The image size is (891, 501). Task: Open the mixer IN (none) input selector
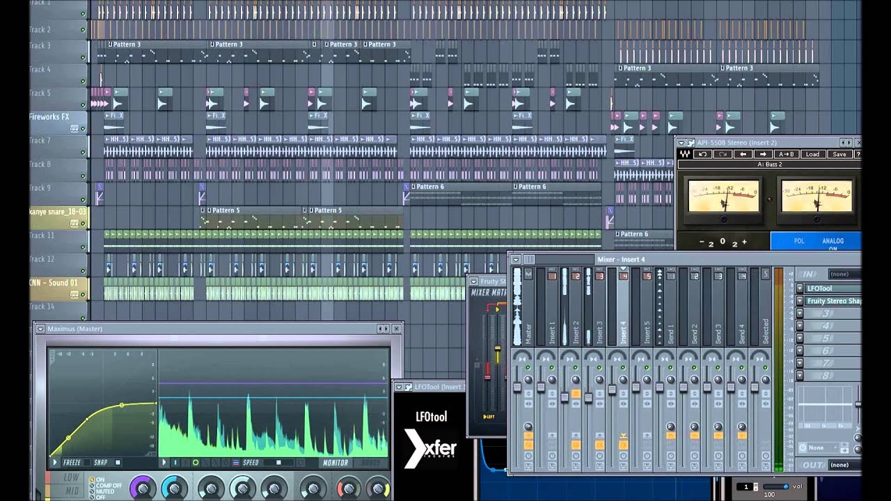point(844,273)
